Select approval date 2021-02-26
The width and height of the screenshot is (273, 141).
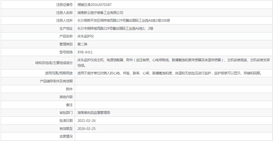point(87,121)
